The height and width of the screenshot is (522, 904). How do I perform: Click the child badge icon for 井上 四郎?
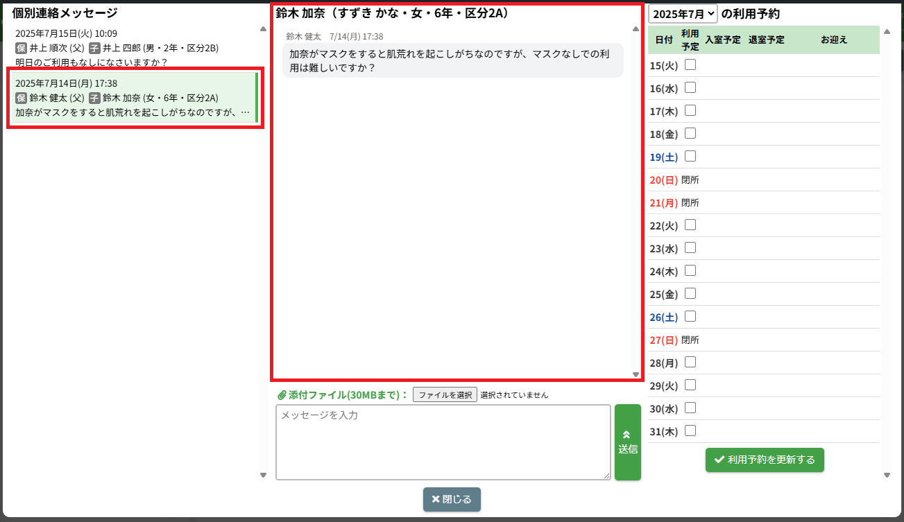pos(94,48)
